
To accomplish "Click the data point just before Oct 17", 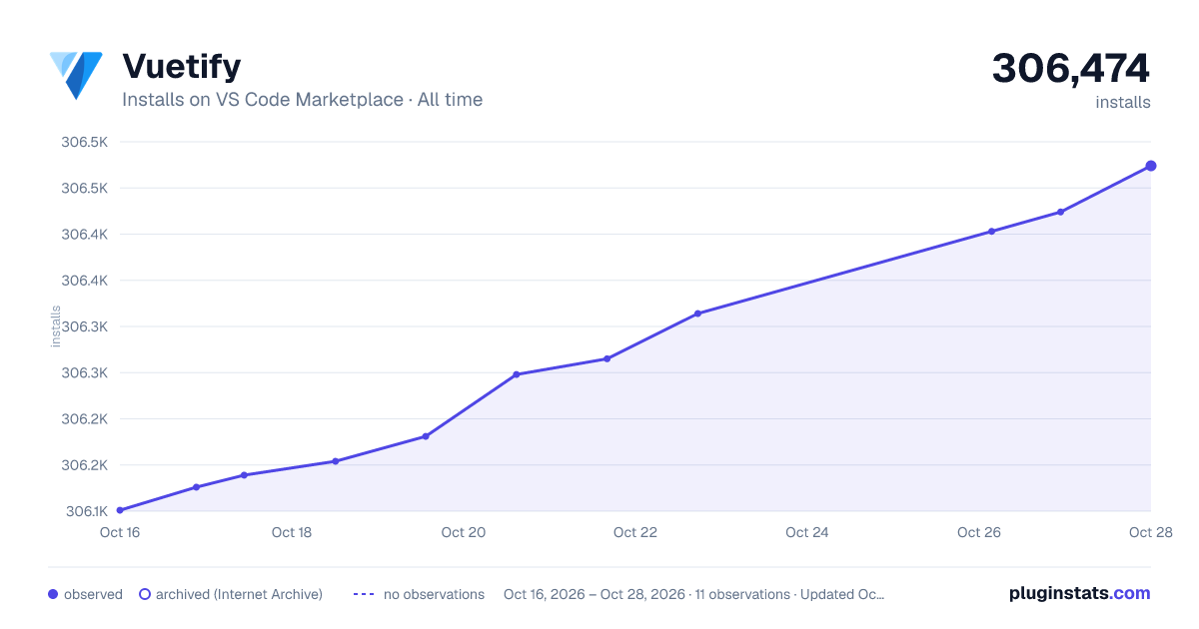I will click(196, 487).
